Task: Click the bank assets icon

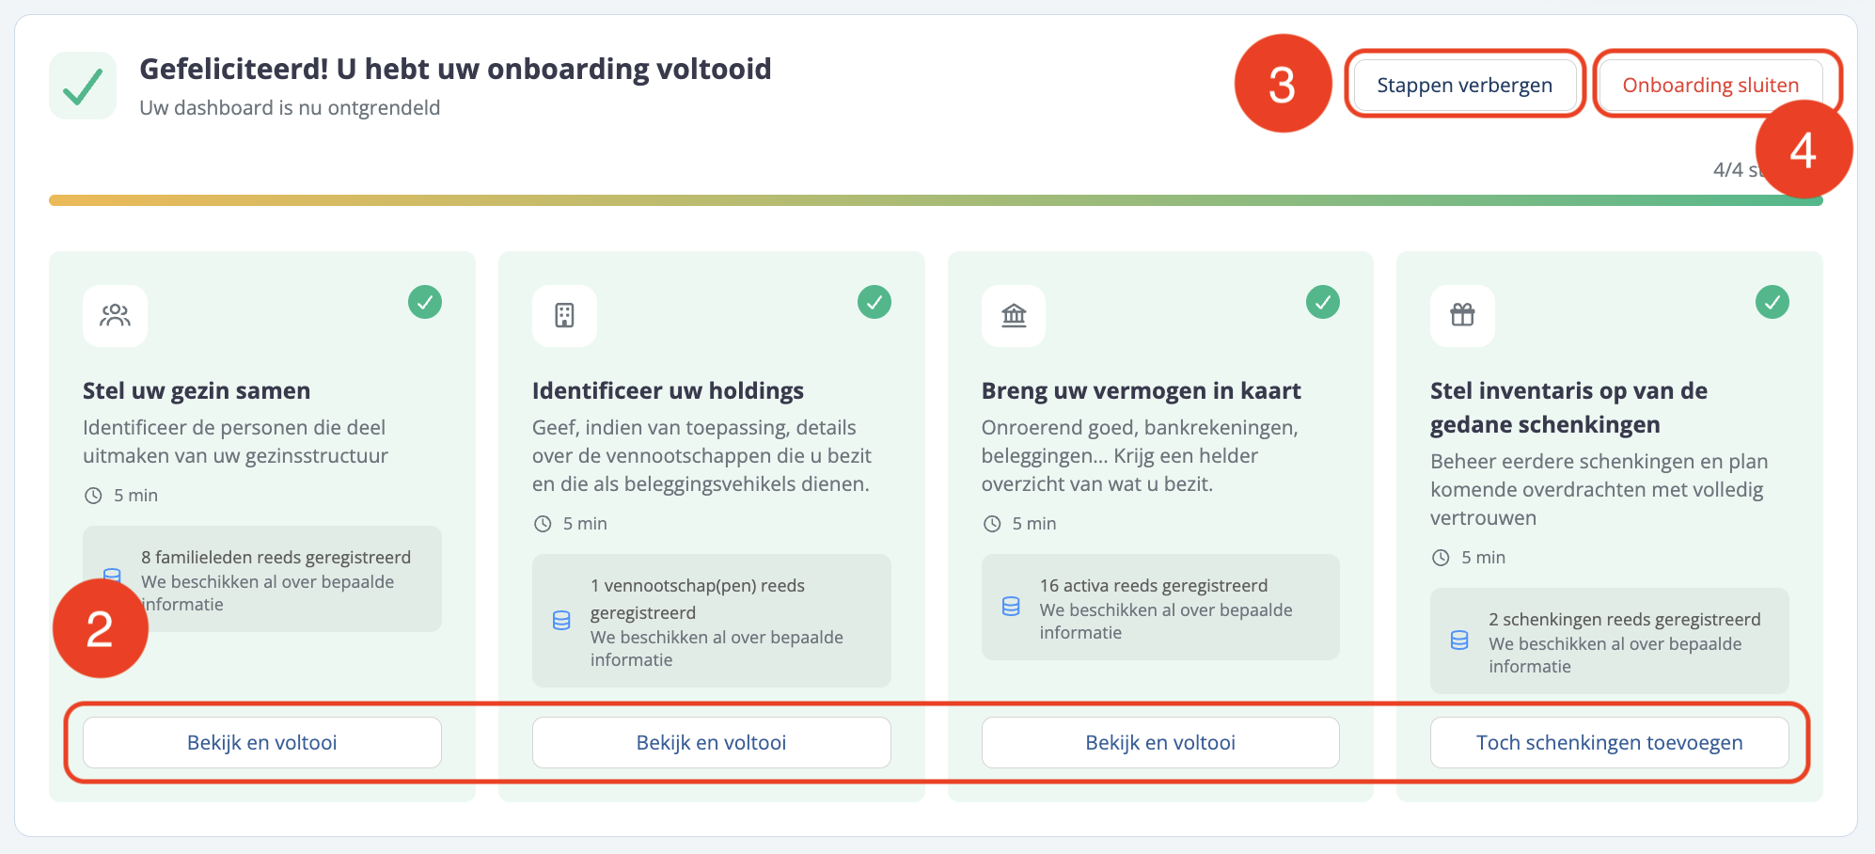Action: [x=1014, y=315]
